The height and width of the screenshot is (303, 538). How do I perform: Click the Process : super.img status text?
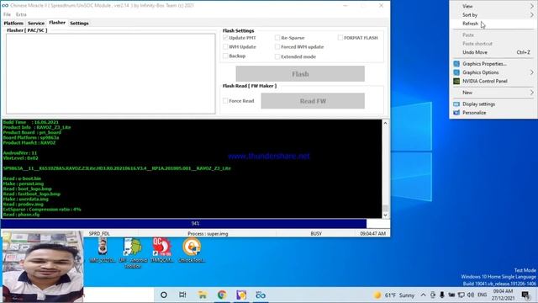(208, 234)
